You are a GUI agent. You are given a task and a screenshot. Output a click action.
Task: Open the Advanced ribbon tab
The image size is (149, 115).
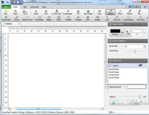35,7
